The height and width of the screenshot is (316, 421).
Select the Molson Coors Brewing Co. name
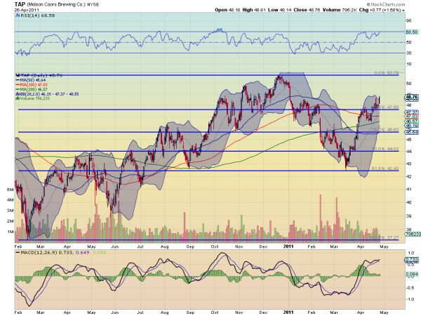click(56, 4)
